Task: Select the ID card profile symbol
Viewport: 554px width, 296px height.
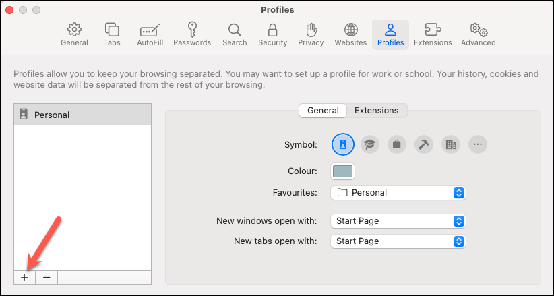Action: 342,144
